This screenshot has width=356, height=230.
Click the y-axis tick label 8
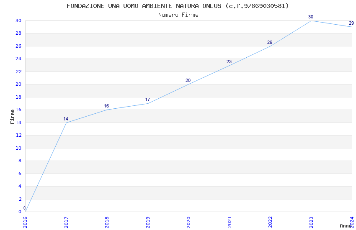coord(20,161)
